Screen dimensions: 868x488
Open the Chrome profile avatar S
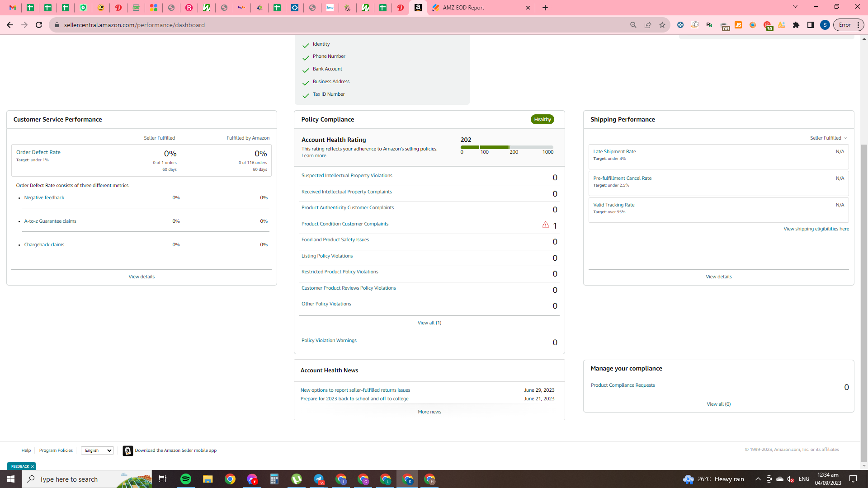[825, 25]
